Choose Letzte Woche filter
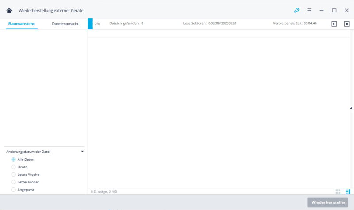 pyautogui.click(x=14, y=175)
